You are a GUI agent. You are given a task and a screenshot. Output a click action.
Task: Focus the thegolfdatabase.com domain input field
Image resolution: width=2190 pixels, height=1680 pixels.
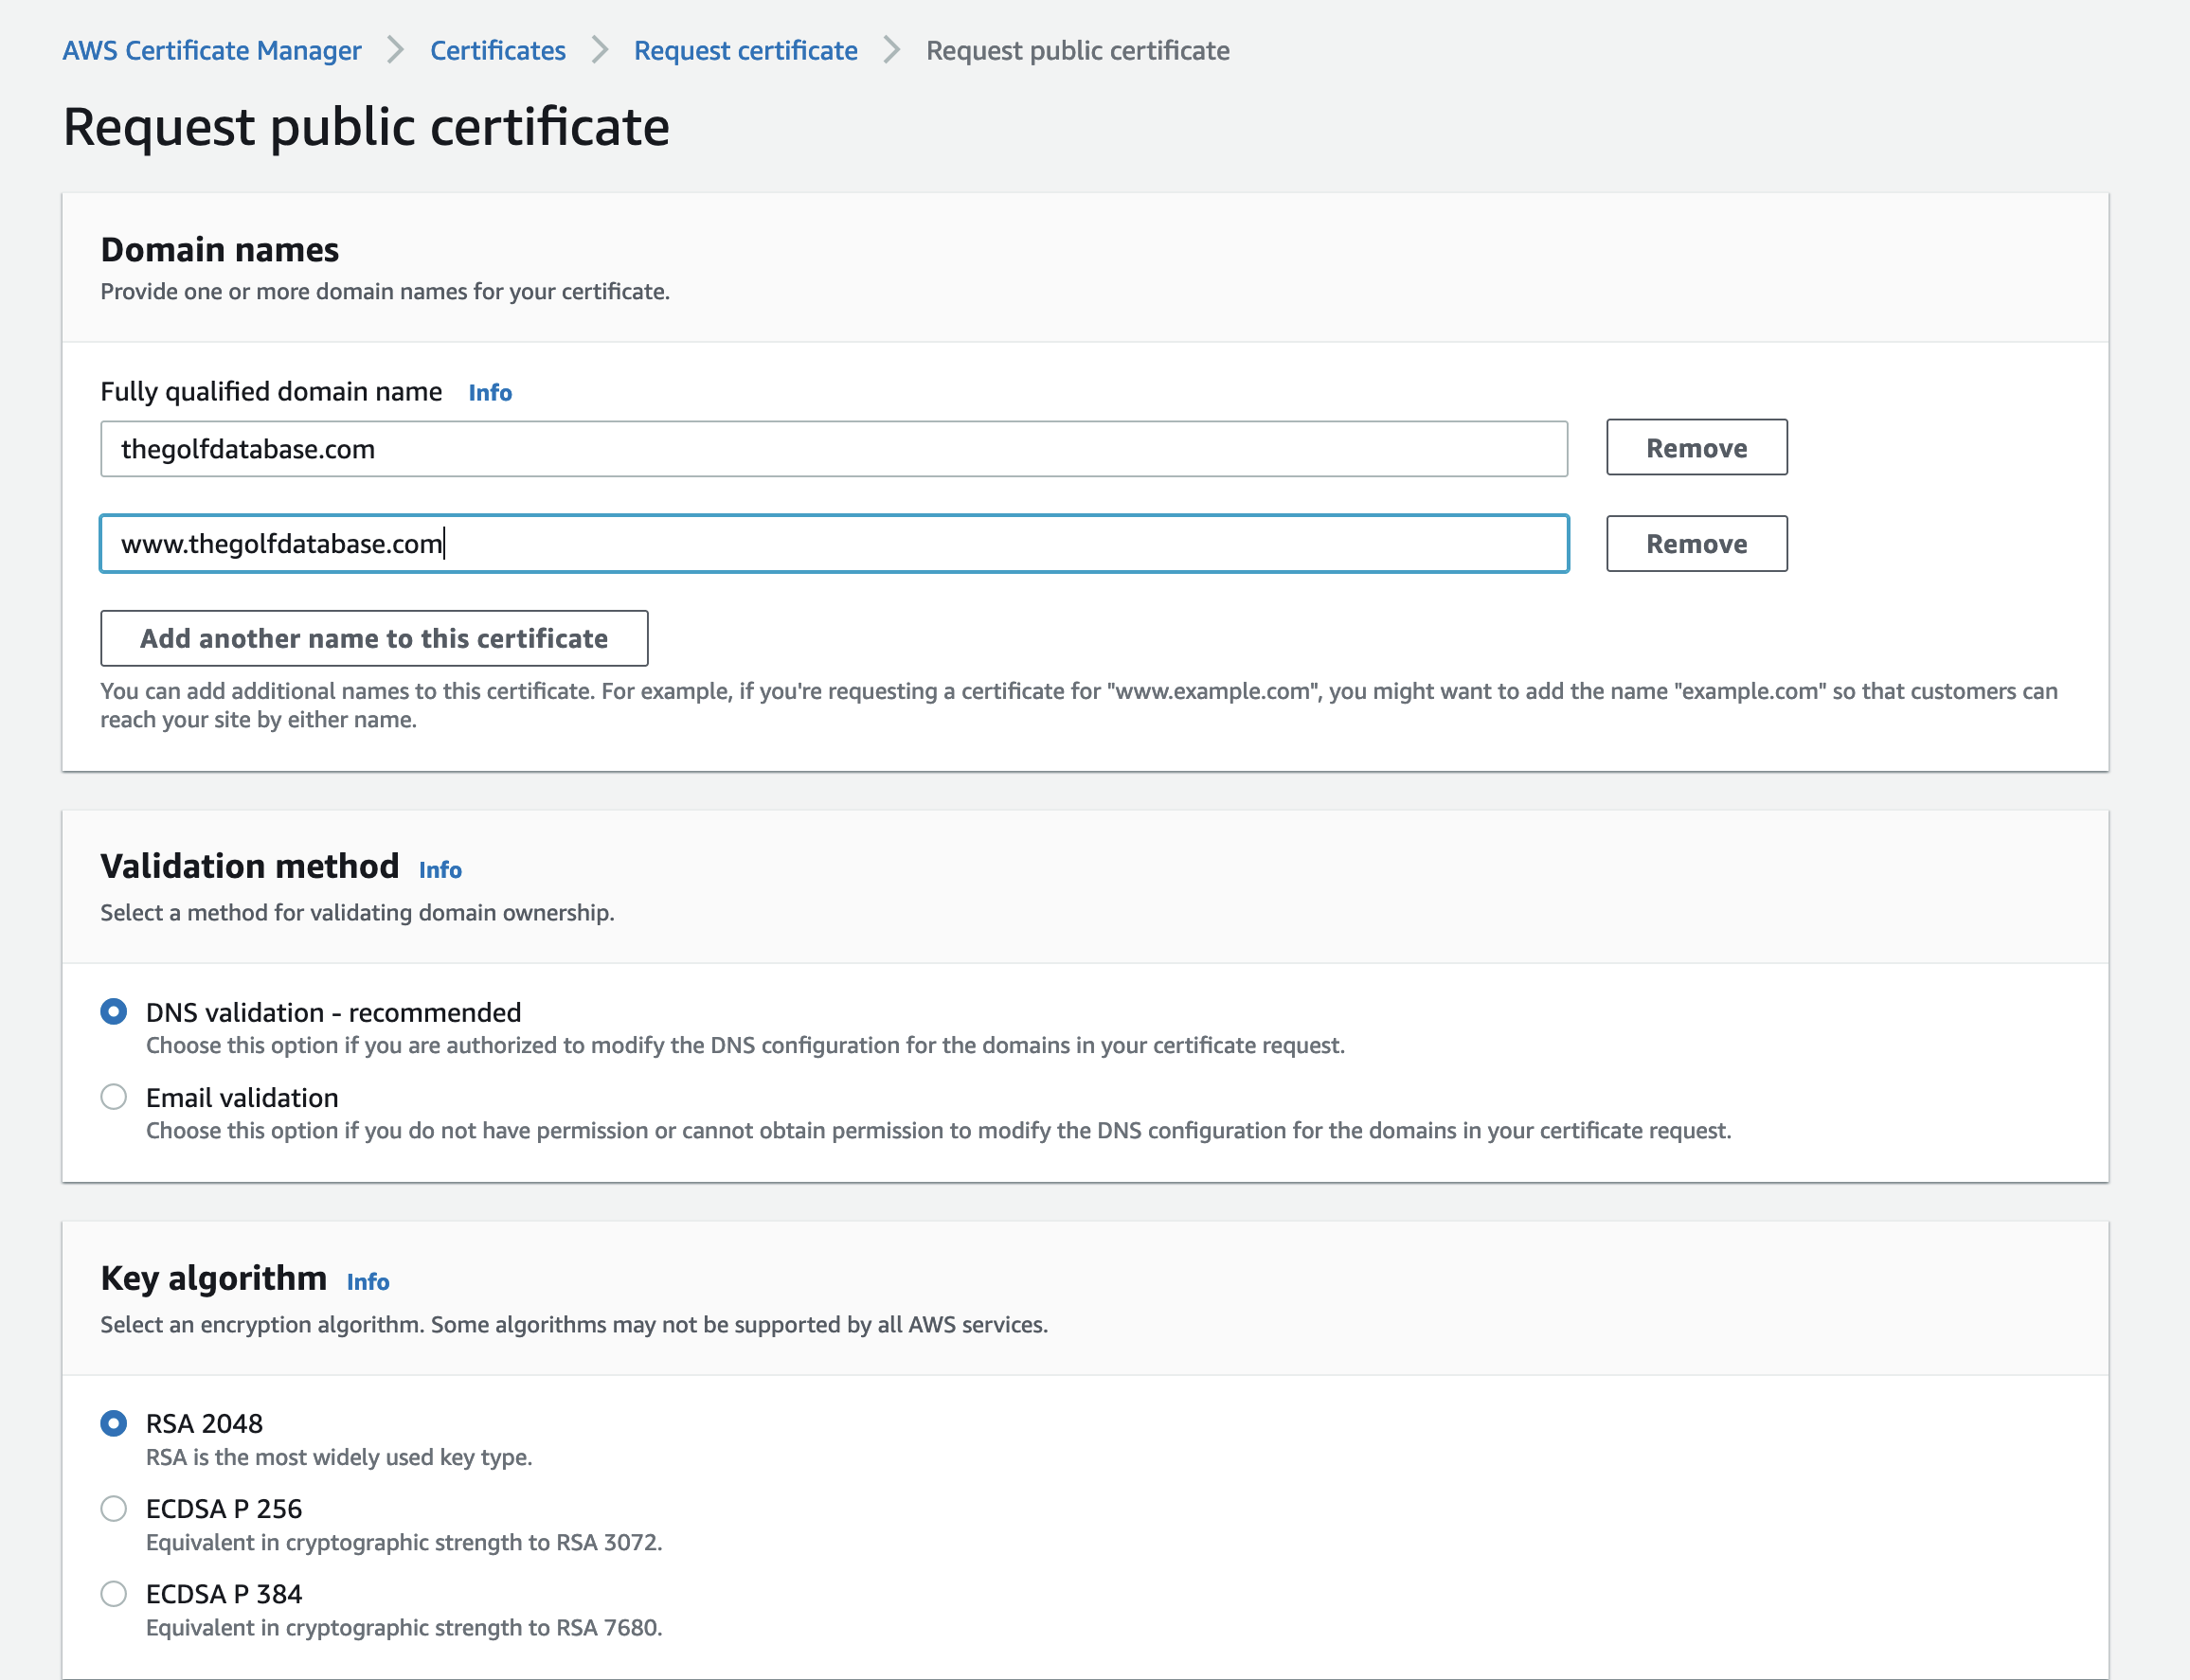click(833, 449)
